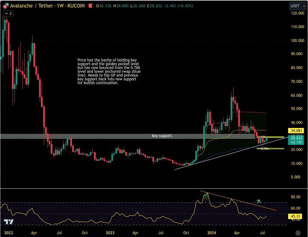The image size is (308, 237).
Task: Click the 90.000 price axis label
Action: pos(296,54)
